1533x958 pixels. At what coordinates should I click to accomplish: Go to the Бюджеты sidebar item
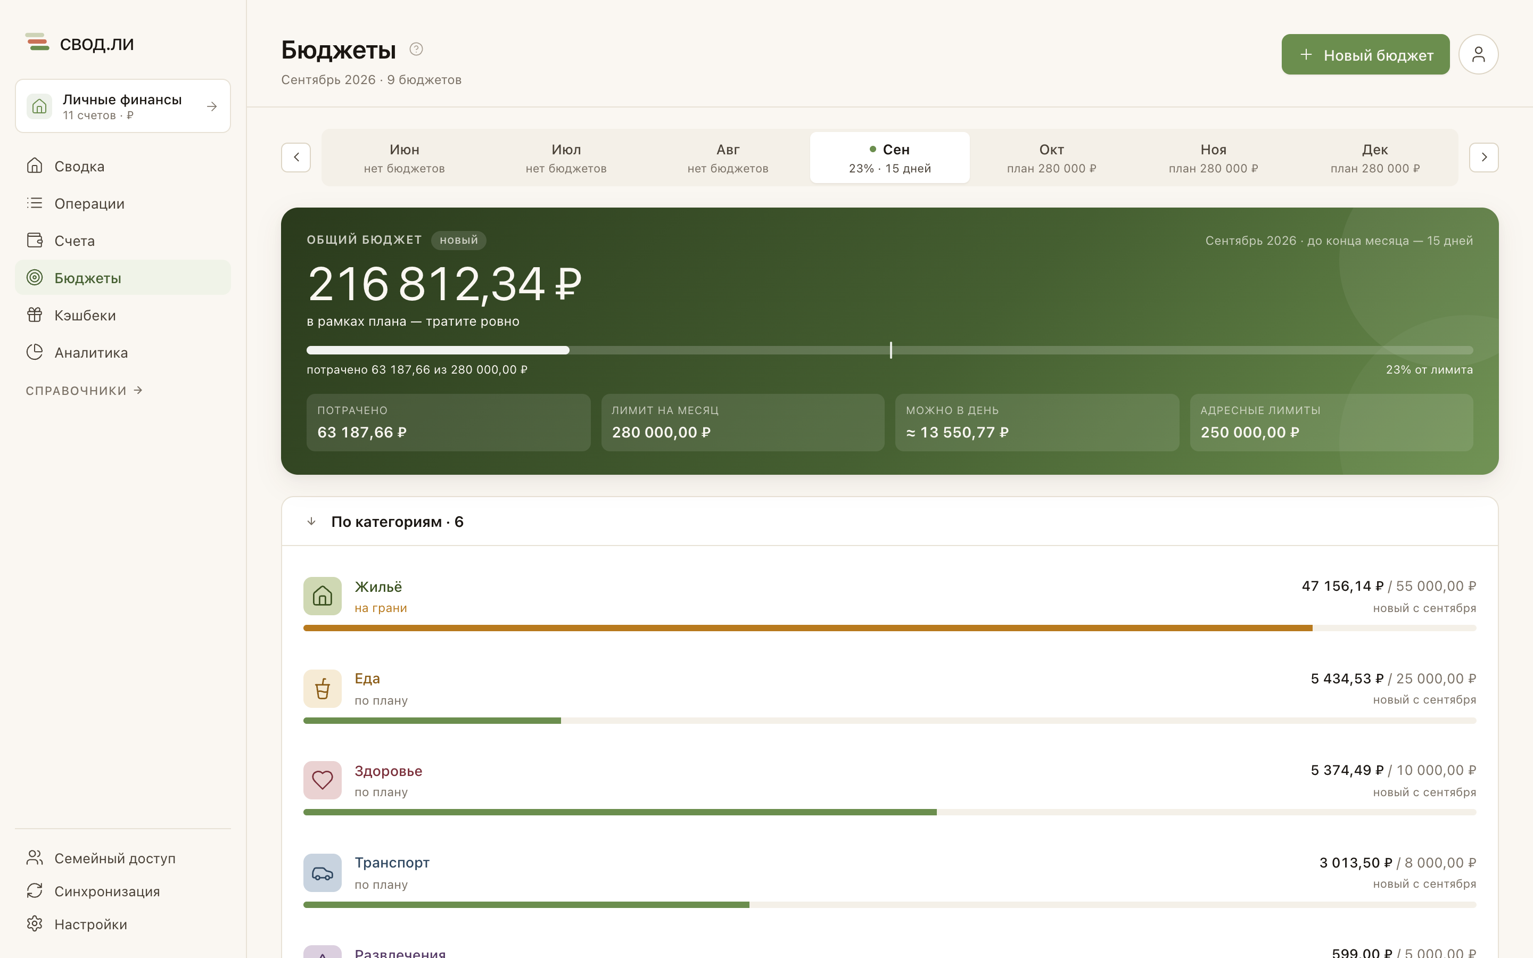click(123, 277)
